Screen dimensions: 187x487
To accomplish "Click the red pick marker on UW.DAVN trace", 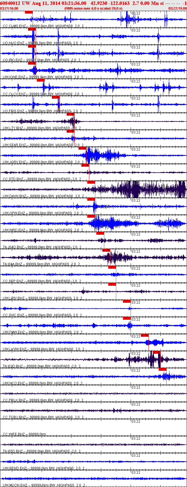I will pos(91,182).
